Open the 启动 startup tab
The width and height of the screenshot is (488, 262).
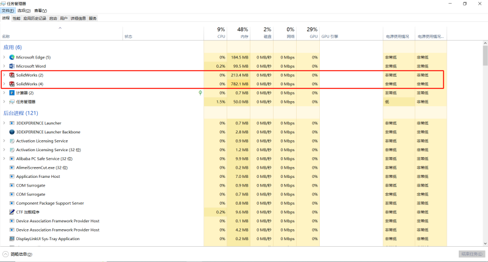(x=53, y=18)
